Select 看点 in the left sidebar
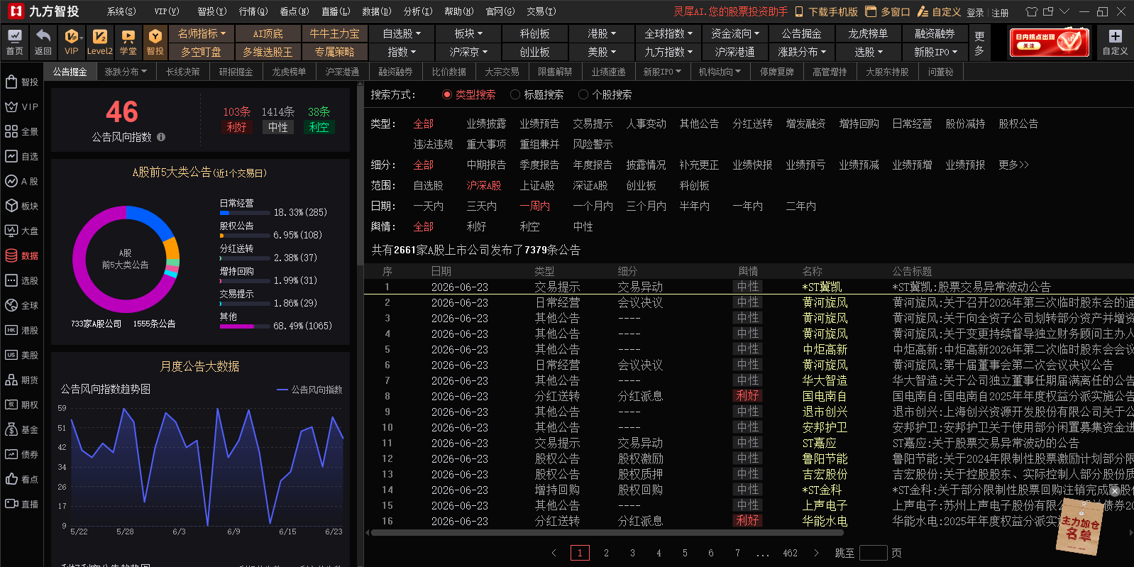This screenshot has height=567, width=1134. (21, 480)
